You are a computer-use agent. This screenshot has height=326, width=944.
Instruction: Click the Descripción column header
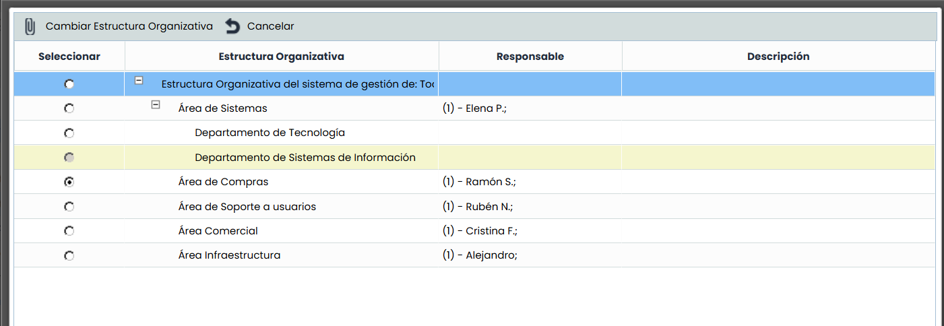point(778,57)
